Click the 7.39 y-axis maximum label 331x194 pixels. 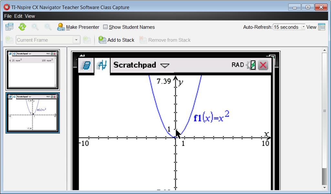pyautogui.click(x=164, y=81)
